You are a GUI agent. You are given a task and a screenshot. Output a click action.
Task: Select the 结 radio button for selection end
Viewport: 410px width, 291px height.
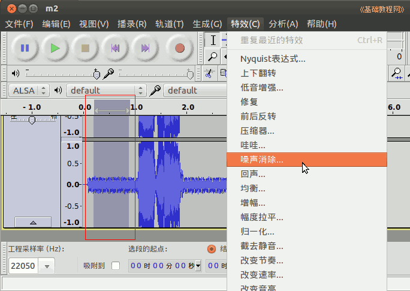coord(211,249)
